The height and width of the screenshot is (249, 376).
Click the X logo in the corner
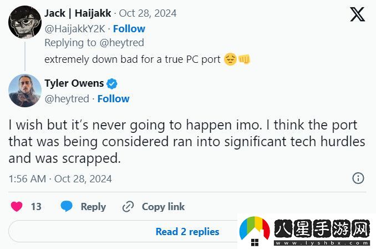coord(358,14)
